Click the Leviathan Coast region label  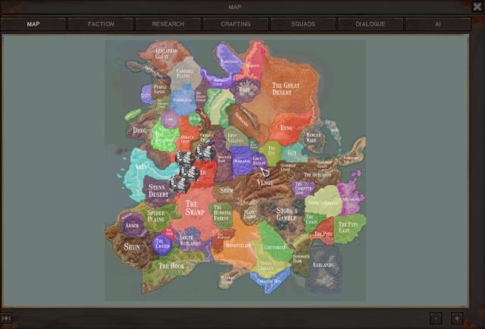(x=166, y=54)
